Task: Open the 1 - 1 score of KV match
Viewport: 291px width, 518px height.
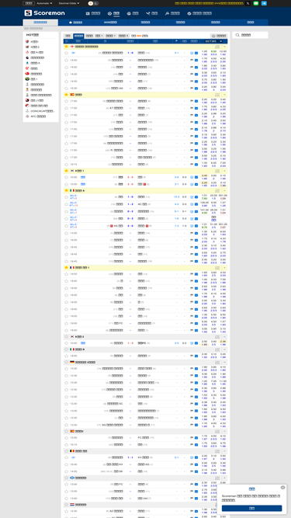Action: pyautogui.click(x=130, y=458)
